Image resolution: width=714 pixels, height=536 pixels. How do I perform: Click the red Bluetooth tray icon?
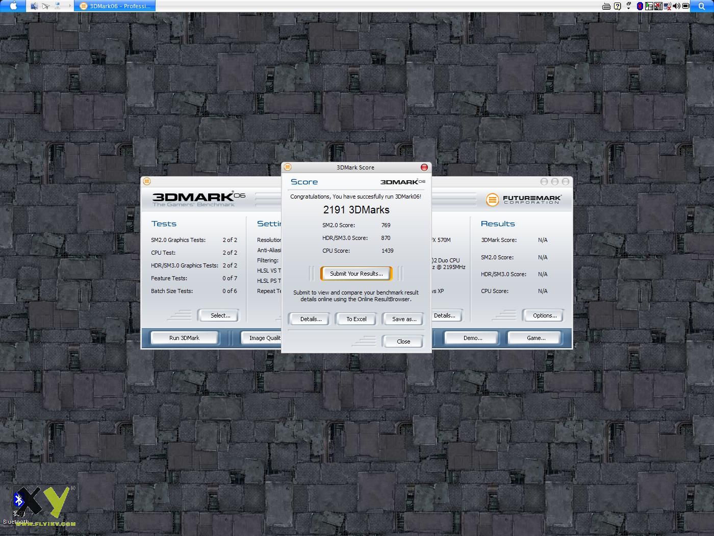pos(640,6)
